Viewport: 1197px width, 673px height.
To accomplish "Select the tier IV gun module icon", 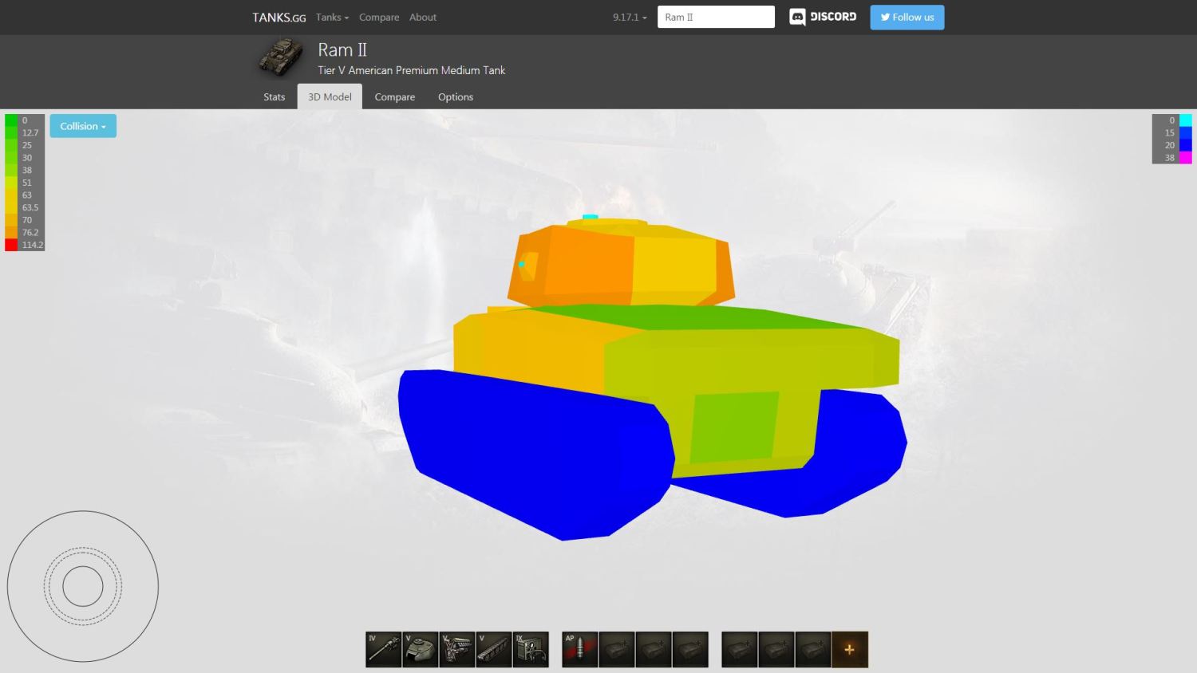I will tap(384, 649).
